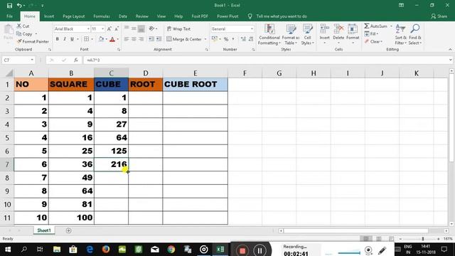
Task: Toggle Italic formatting
Action: (65, 39)
